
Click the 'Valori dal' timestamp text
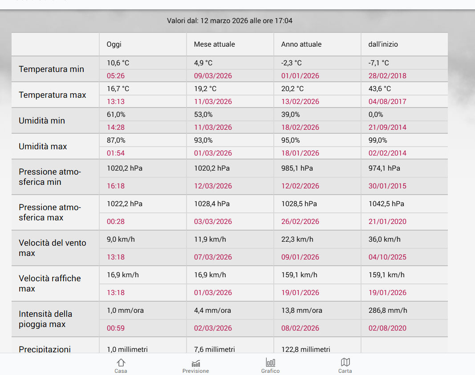point(230,21)
